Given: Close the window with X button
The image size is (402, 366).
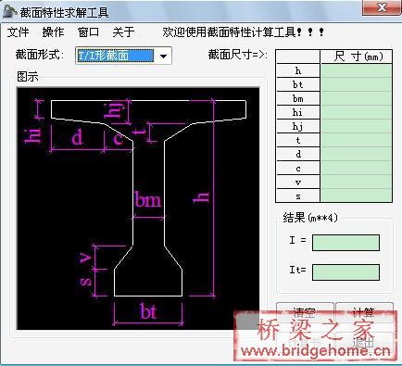Looking at the screenshot, I should coord(382,7).
